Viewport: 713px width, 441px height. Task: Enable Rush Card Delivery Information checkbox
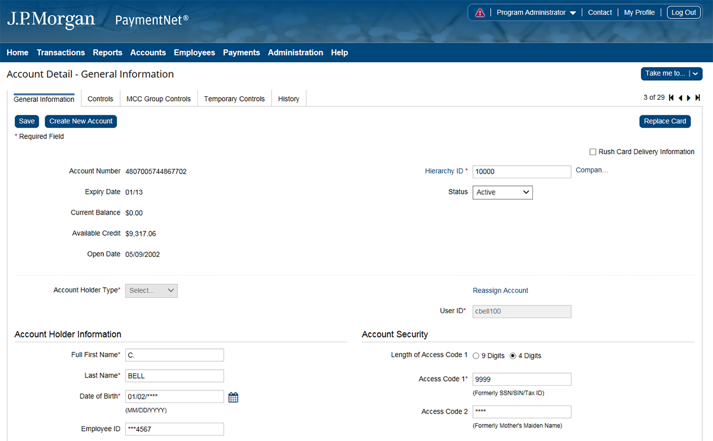(592, 152)
